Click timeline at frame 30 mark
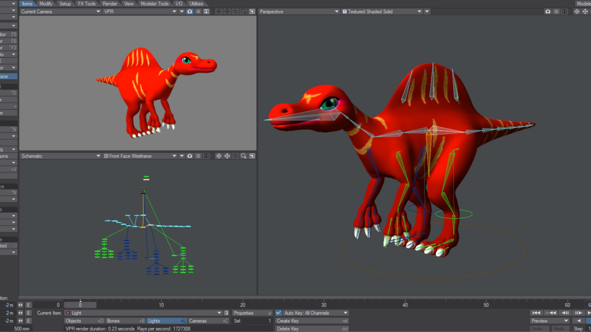Image resolution: width=591 pixels, height=332 pixels. point(324,305)
